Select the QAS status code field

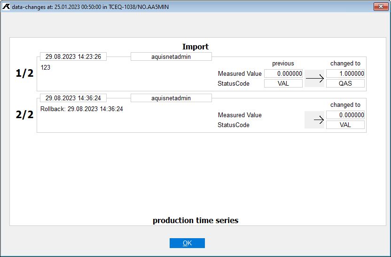point(345,83)
